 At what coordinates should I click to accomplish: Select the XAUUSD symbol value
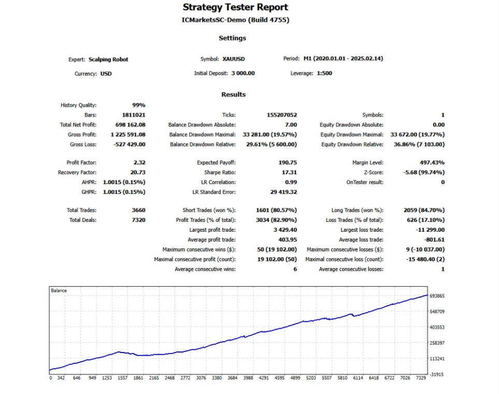[234, 60]
